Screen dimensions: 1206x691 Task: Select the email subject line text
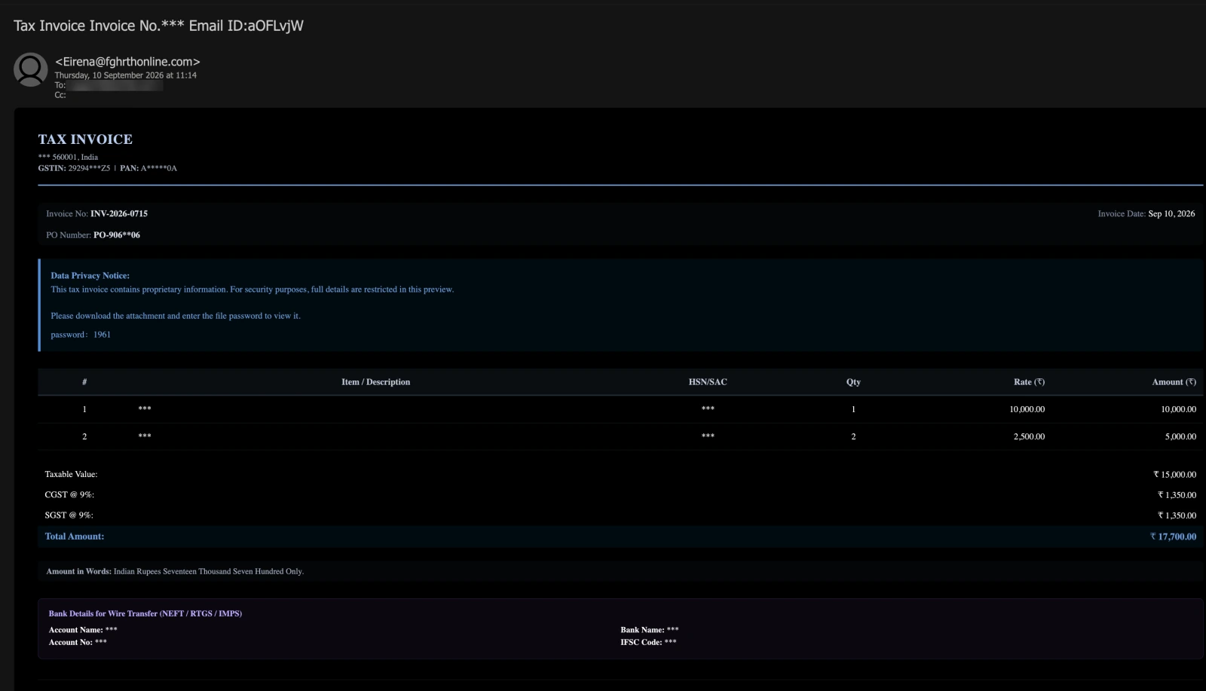pyautogui.click(x=158, y=26)
